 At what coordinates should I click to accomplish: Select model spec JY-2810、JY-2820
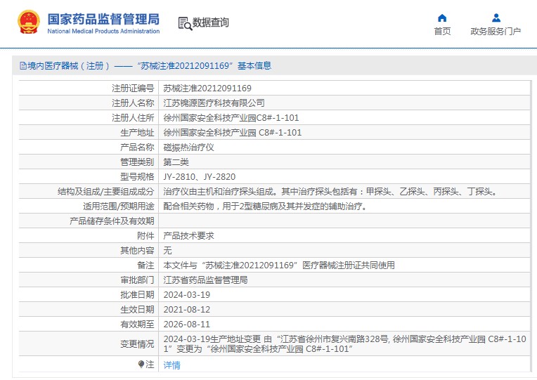(200, 176)
